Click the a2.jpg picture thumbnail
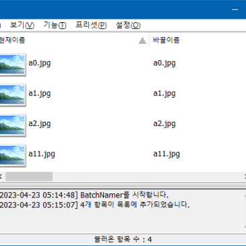This screenshot has width=246, height=246. coord(12,125)
